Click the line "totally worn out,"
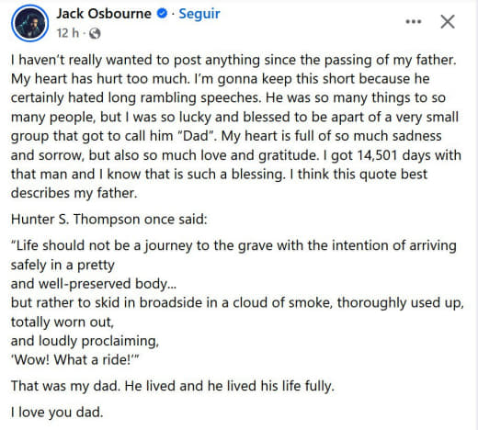Screen dimensions: 478x430 coord(63,322)
